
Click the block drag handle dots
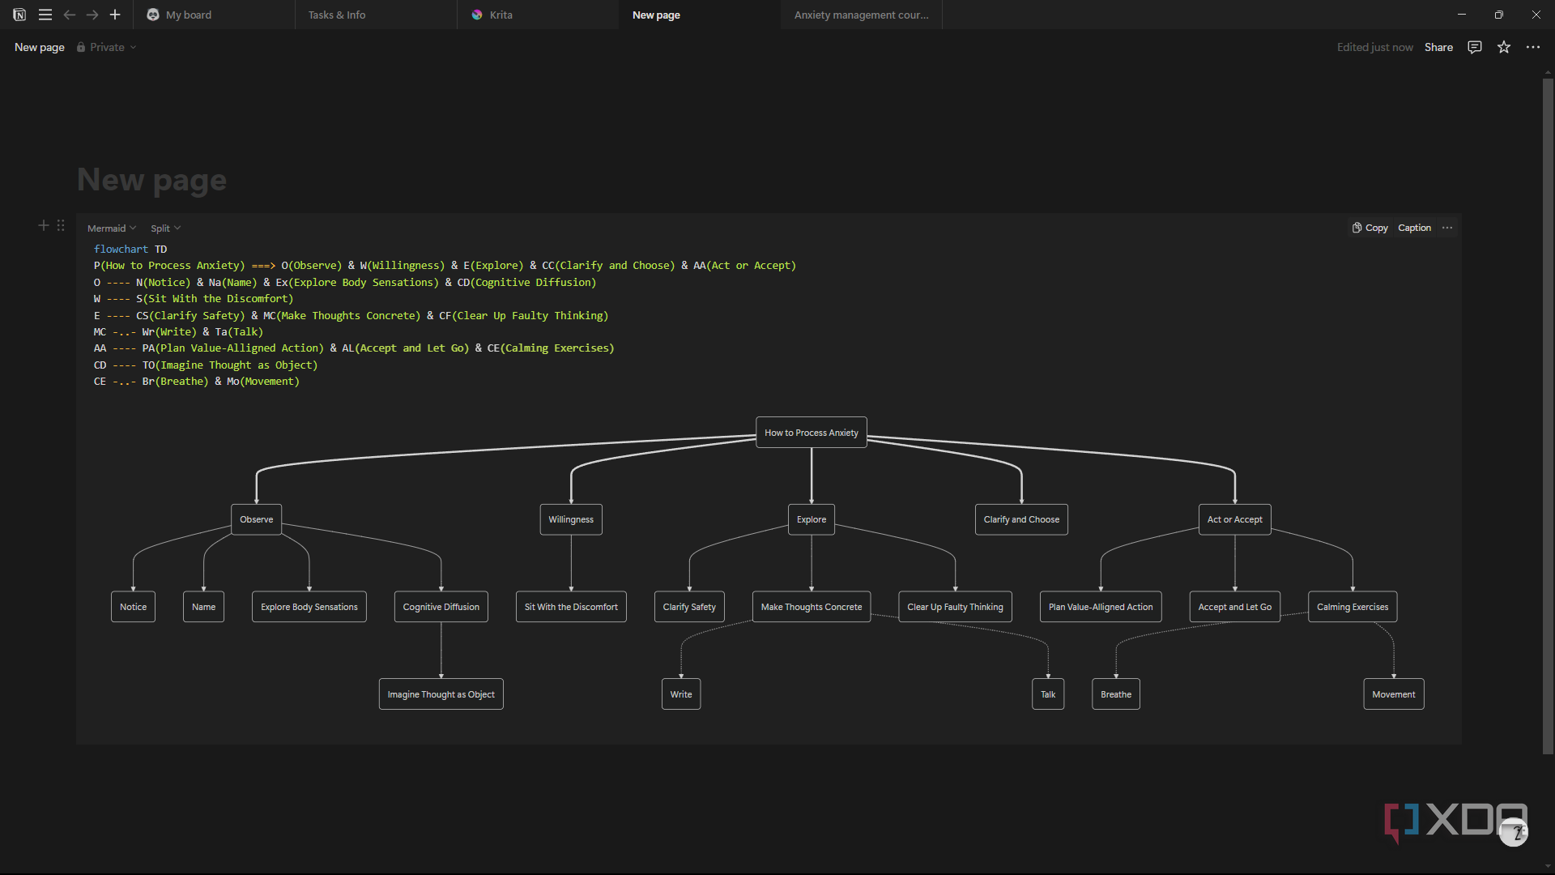coord(61,225)
